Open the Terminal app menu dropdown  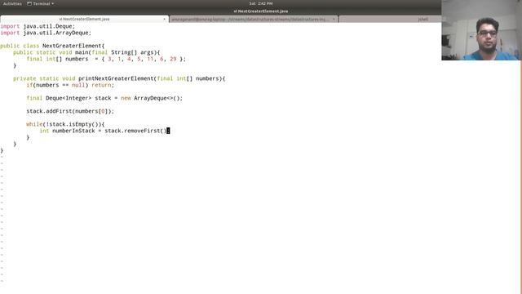click(40, 3)
